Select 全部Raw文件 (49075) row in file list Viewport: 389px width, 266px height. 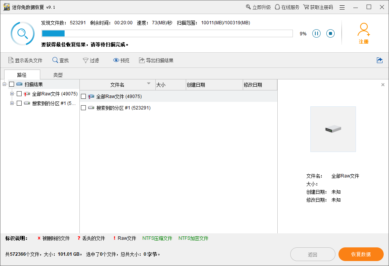coord(179,97)
